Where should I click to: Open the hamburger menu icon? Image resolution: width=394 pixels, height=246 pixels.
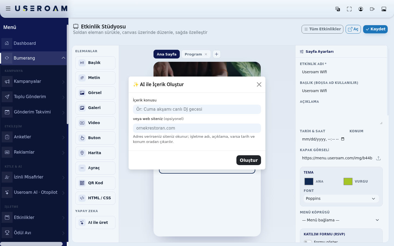pos(8,8)
